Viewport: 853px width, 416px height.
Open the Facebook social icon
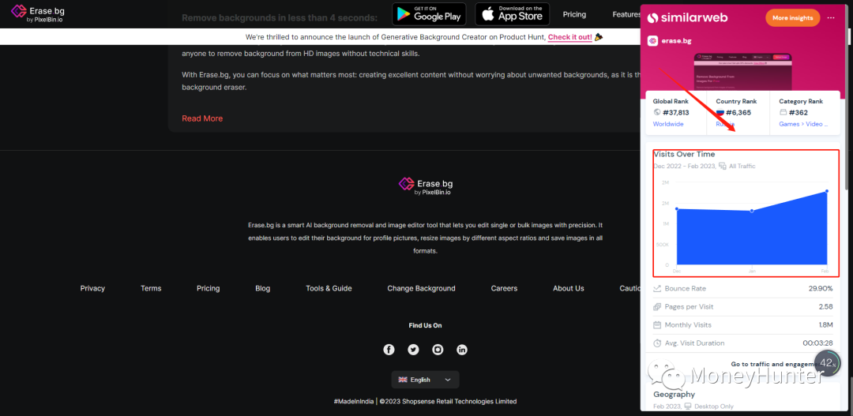[389, 350]
